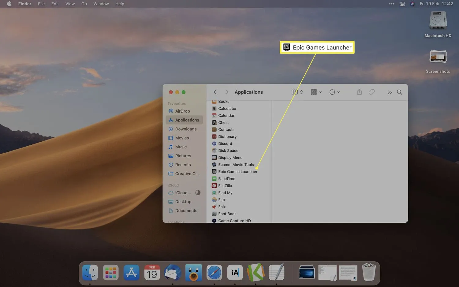Select Chess in the app list
The height and width of the screenshot is (287, 459).
pyautogui.click(x=221, y=123)
